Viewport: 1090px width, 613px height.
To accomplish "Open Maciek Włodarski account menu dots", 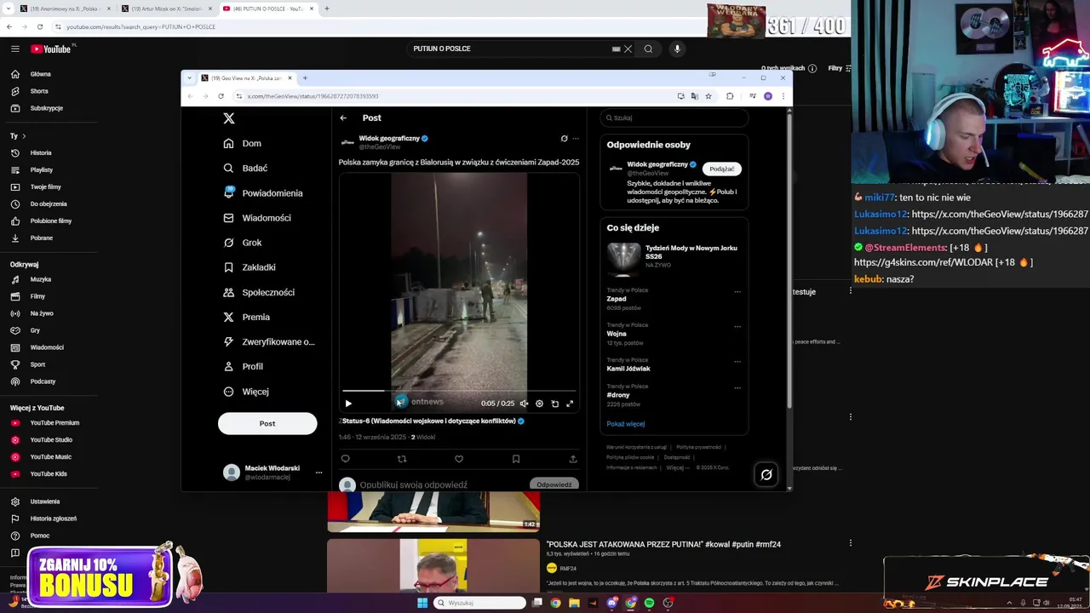I will 319,473.
